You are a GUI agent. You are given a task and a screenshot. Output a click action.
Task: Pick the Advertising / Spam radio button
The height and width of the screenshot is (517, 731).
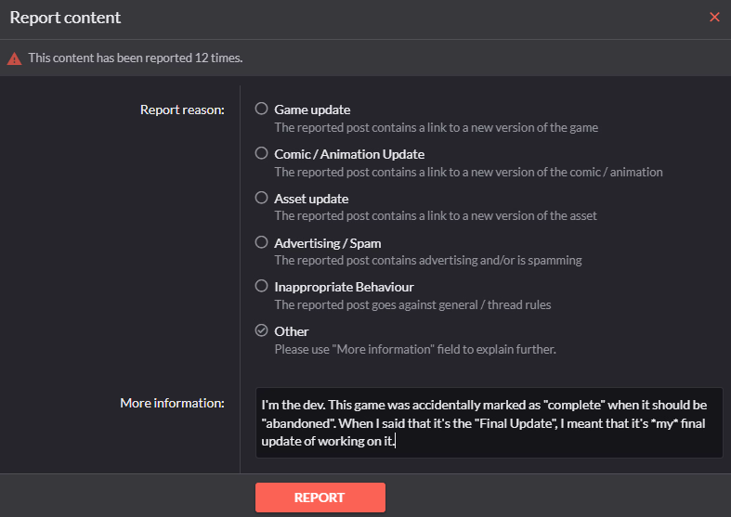262,242
